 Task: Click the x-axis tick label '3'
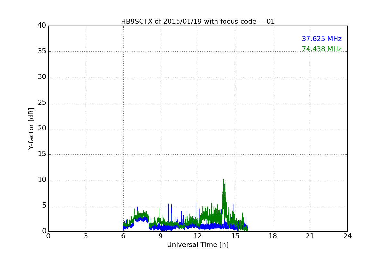(86, 236)
